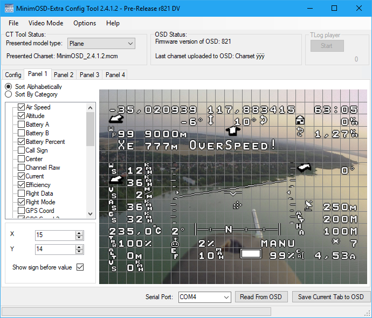Select Sort By Category radio button

coord(9,94)
